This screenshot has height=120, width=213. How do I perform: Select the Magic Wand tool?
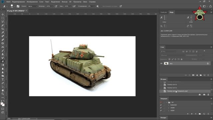pyautogui.click(x=3, y=25)
